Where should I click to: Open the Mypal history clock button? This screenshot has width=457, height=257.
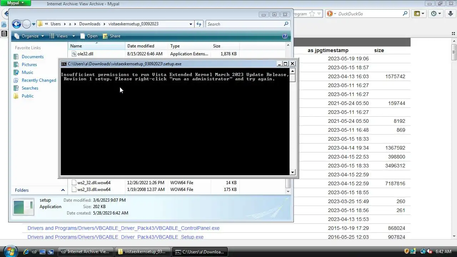pos(434,14)
